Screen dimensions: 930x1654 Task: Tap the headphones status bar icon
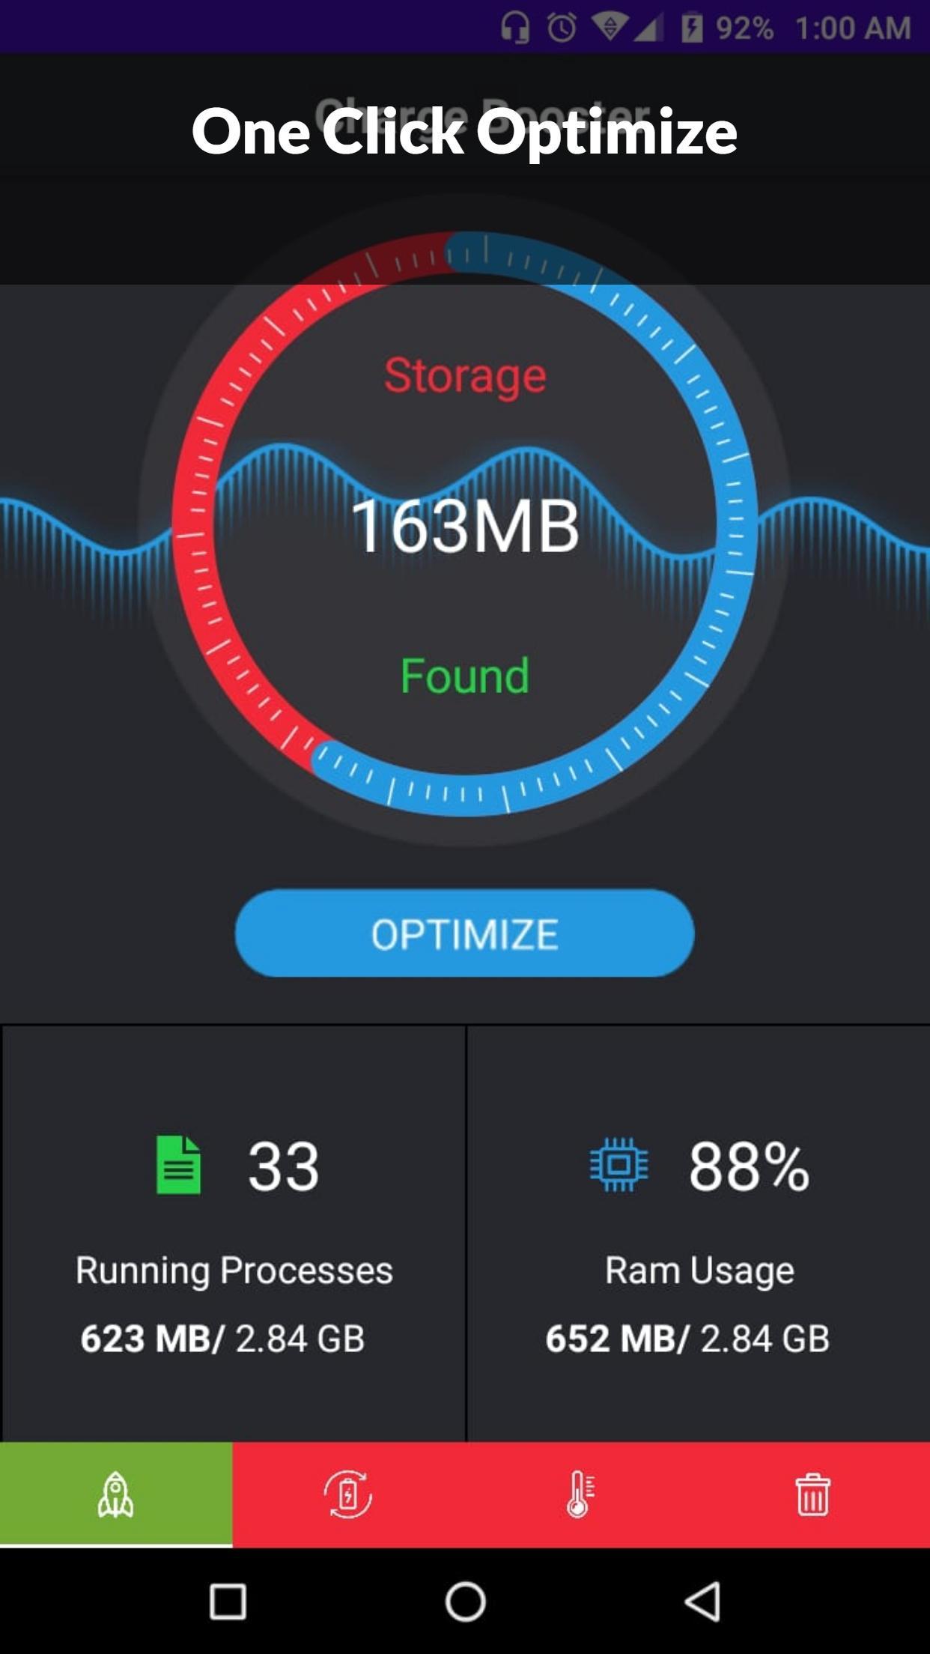point(515,28)
